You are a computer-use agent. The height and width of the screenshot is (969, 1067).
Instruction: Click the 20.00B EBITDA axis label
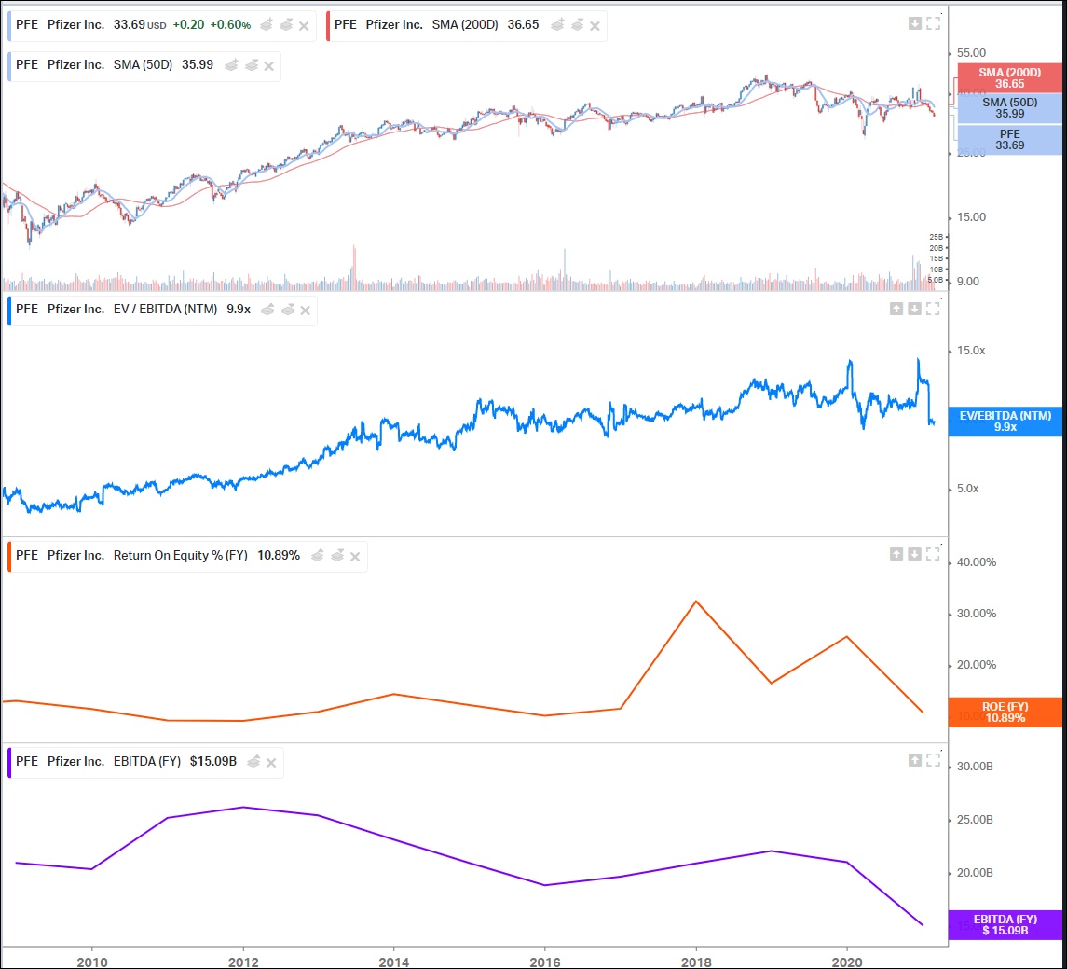click(975, 873)
